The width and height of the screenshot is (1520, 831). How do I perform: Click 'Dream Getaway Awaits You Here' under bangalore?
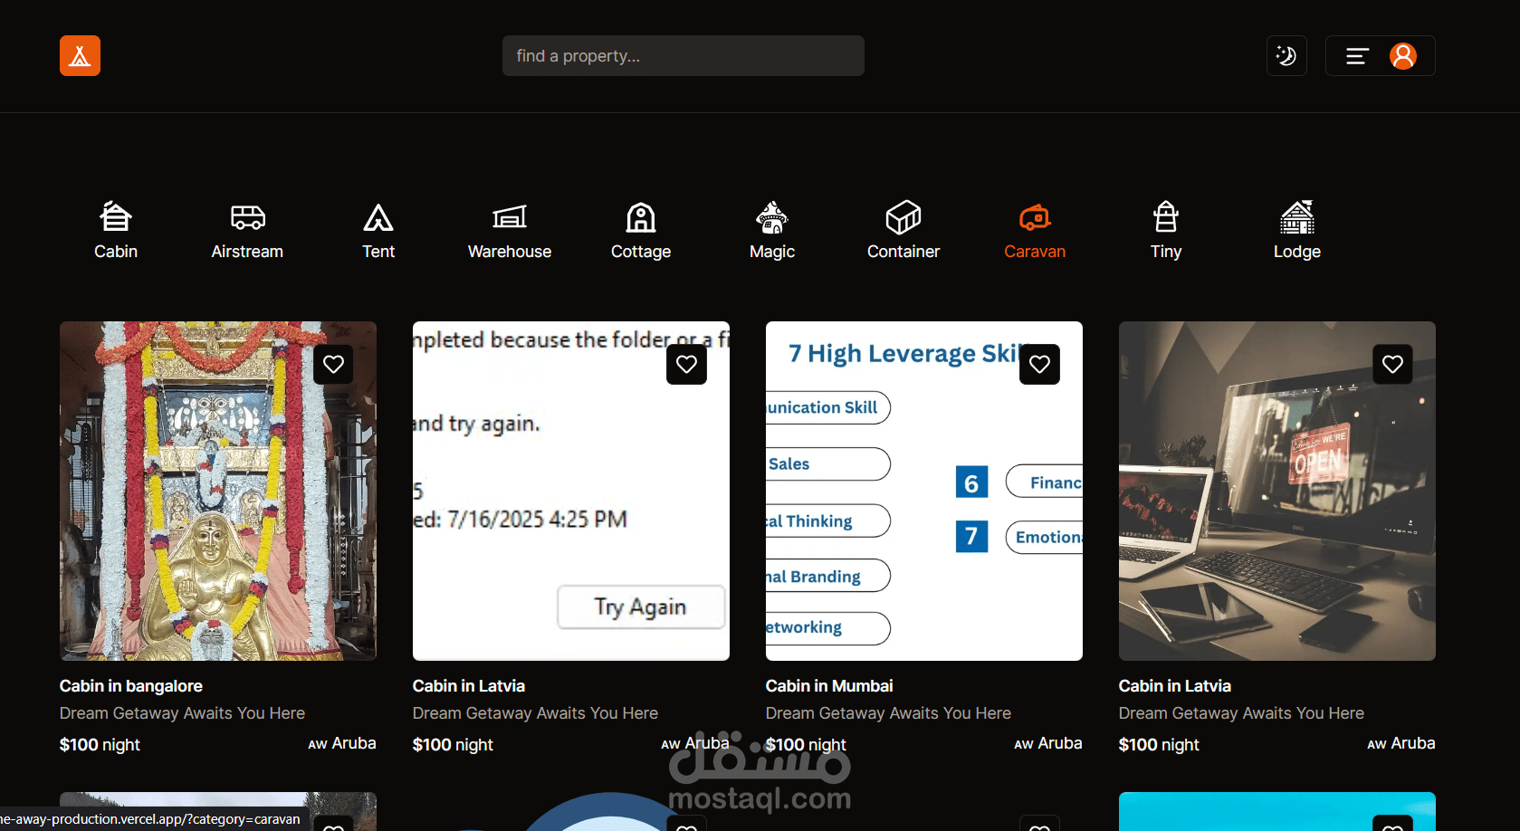pos(182,713)
